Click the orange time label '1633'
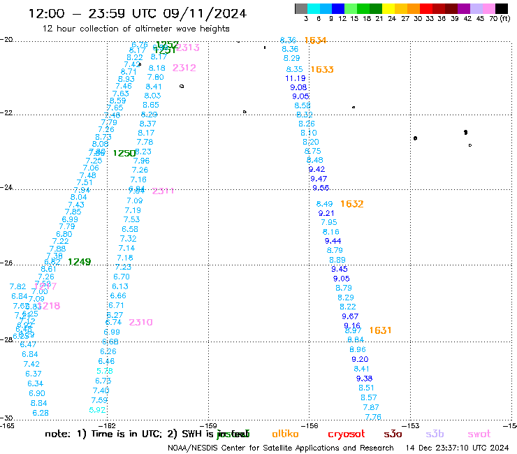This screenshot has width=517, height=454. [322, 70]
